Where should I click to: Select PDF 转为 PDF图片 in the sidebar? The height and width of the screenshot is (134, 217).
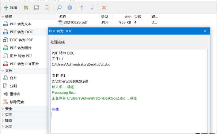pyautogui.click(x=24, y=64)
